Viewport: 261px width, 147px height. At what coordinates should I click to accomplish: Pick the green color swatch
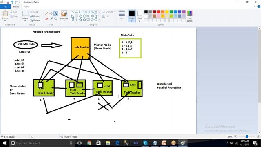171,12
